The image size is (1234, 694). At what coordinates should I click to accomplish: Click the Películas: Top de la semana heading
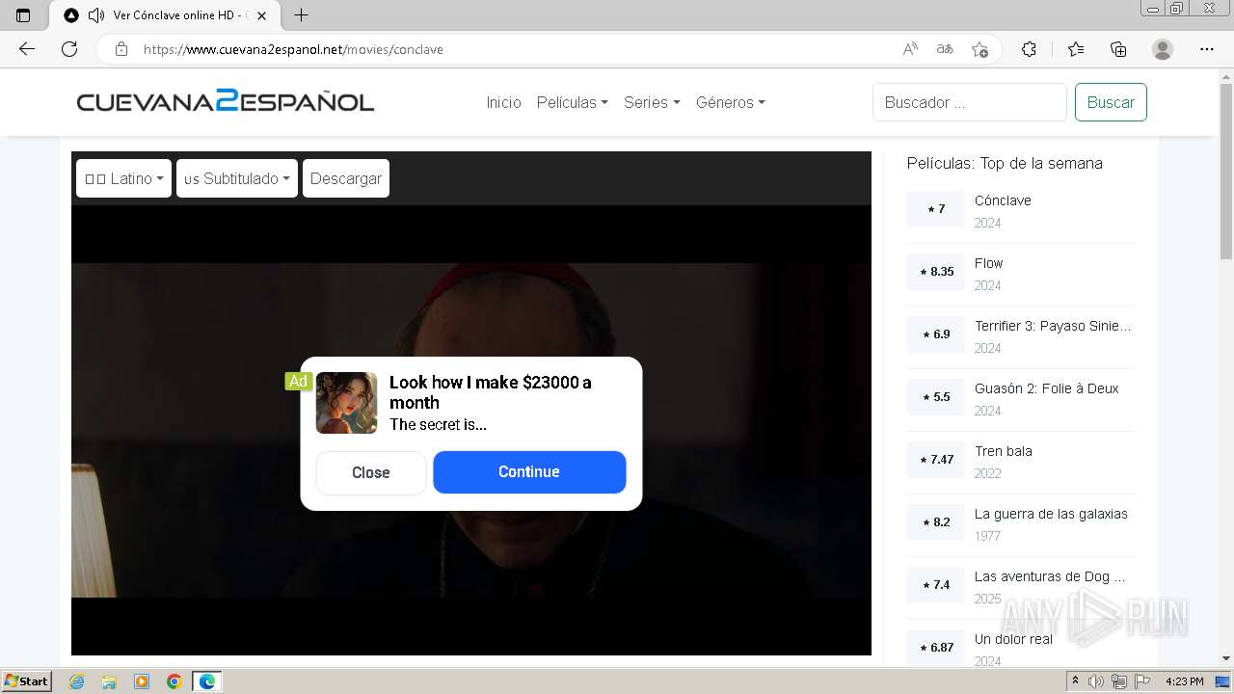(1005, 163)
